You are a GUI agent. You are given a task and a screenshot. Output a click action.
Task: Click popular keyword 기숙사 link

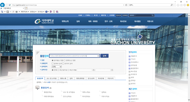(133, 59)
